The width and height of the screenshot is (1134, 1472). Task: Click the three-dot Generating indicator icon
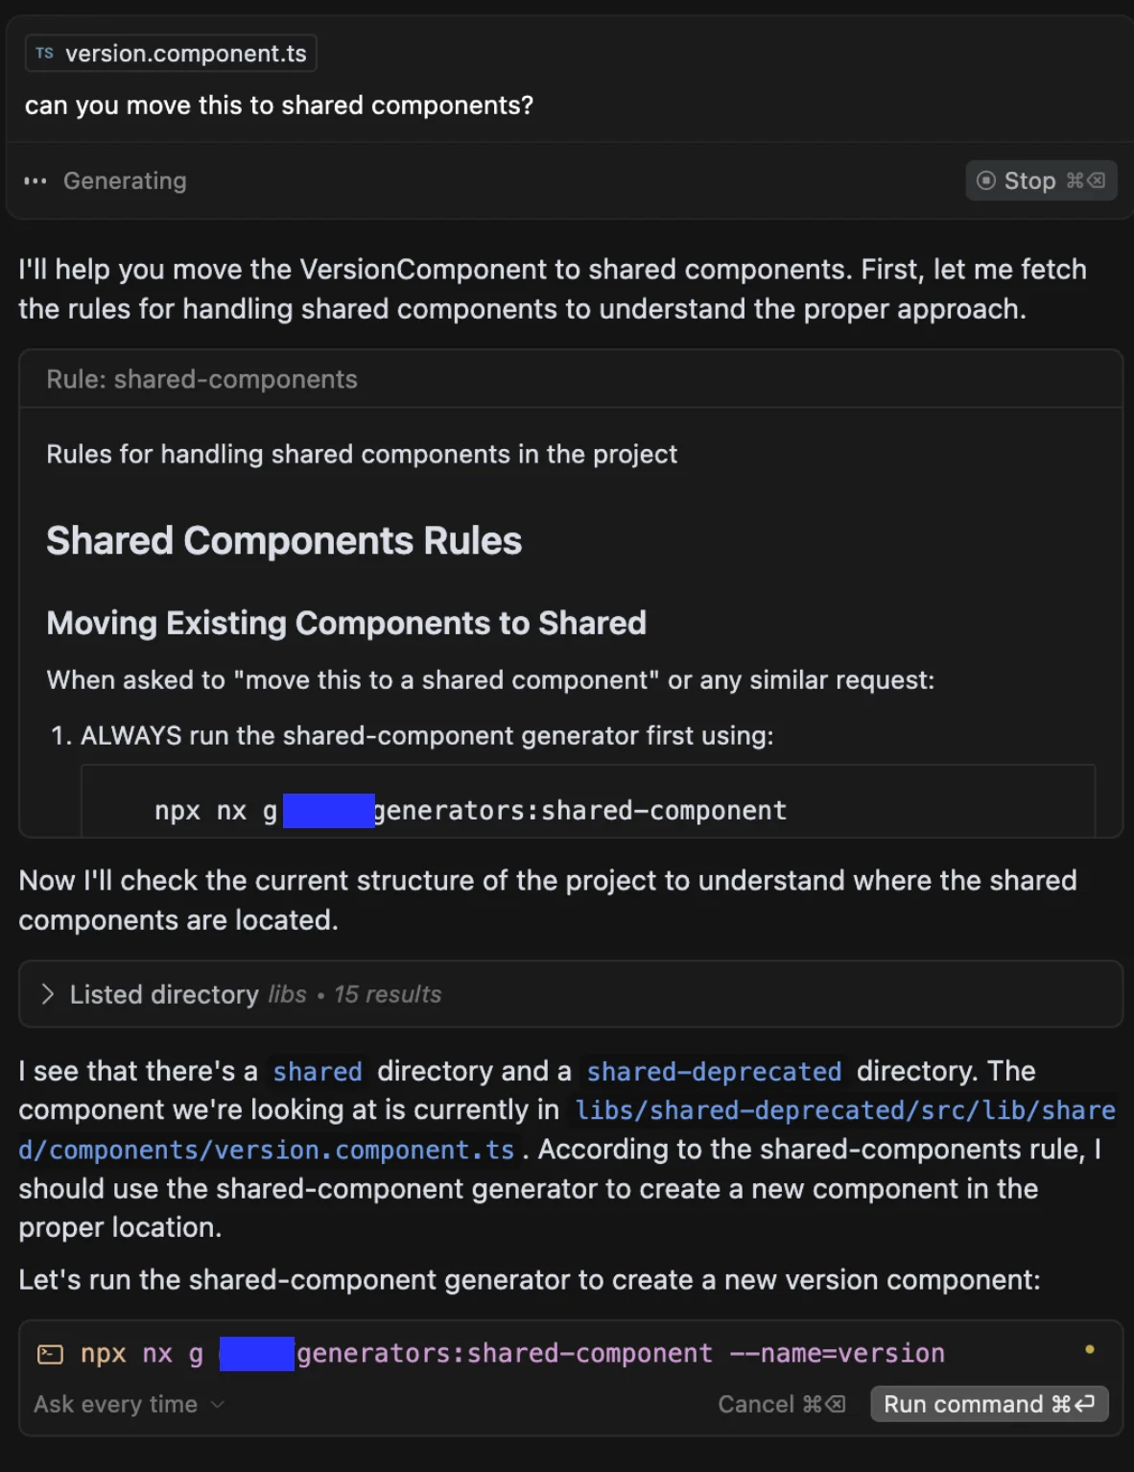[35, 181]
